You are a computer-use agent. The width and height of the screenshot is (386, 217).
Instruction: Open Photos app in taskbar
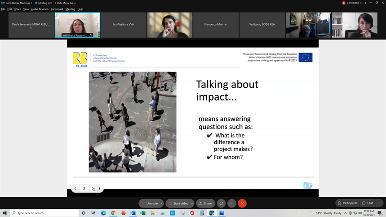(x=222, y=213)
